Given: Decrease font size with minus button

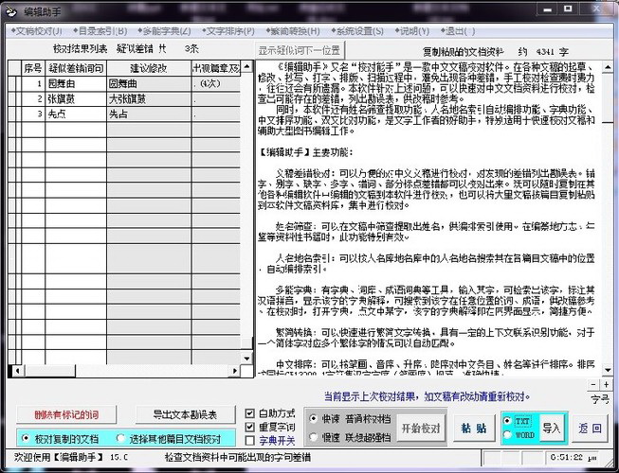Looking at the screenshot, I should pos(593,384).
